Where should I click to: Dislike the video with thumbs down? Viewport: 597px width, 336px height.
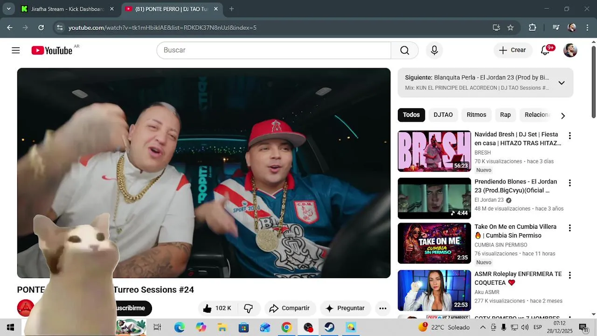(x=249, y=308)
